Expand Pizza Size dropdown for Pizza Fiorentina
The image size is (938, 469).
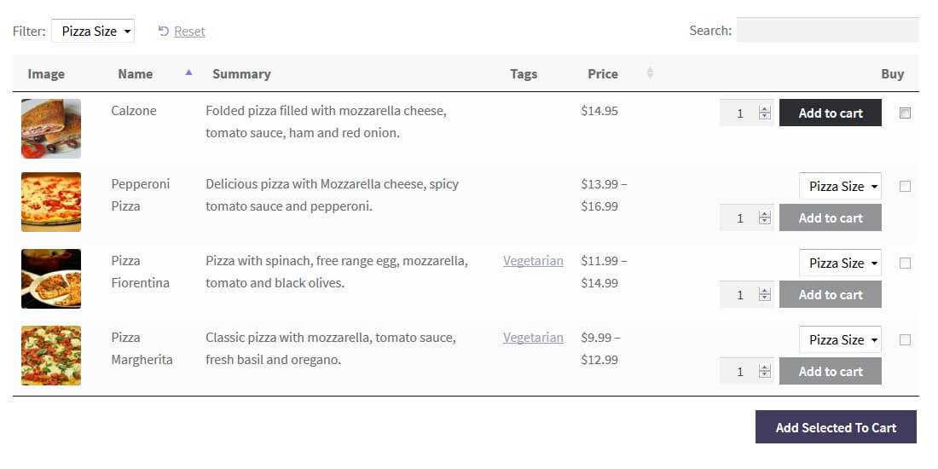pyautogui.click(x=840, y=263)
